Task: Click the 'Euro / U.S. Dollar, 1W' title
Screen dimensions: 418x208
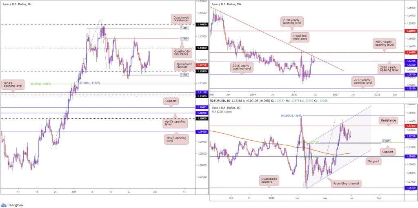Action: click(226, 4)
